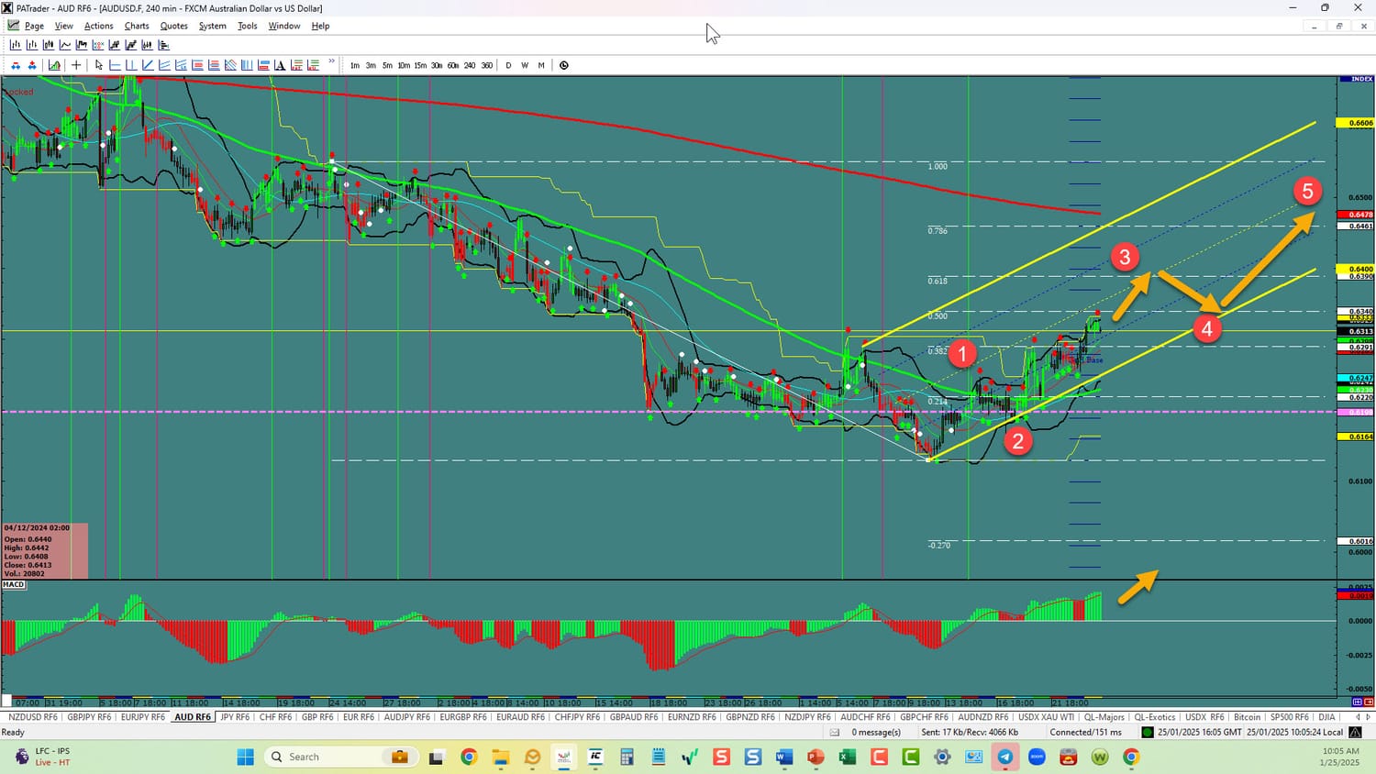
Task: Open the Charts menu
Action: coord(137,26)
